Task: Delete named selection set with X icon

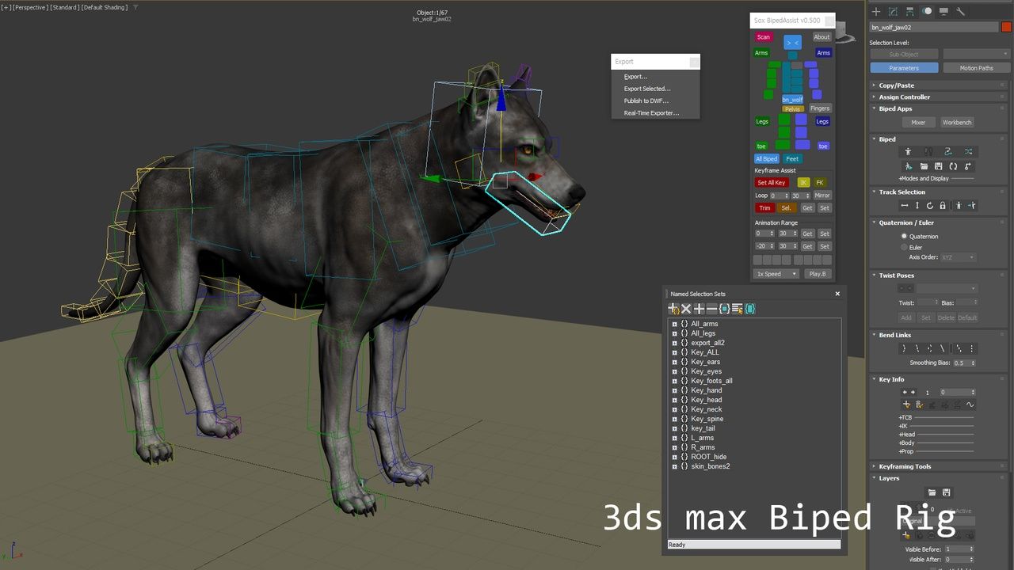Action: click(x=686, y=309)
